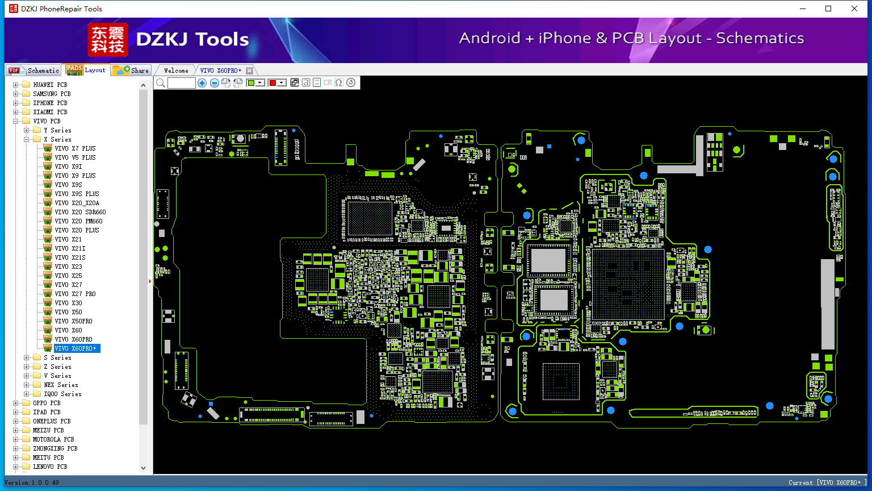Expand the XIAOMI PCB folder
Image resolution: width=872 pixels, height=491 pixels.
pyautogui.click(x=16, y=112)
